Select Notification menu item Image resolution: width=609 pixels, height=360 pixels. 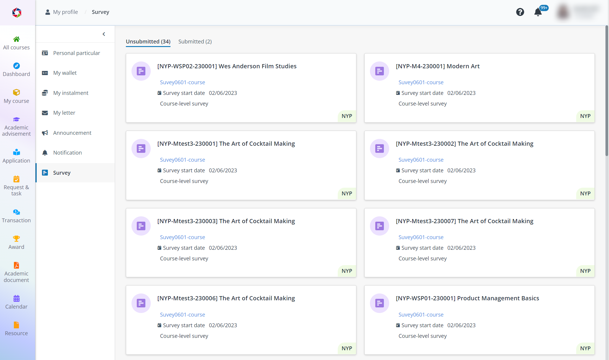click(x=75, y=153)
